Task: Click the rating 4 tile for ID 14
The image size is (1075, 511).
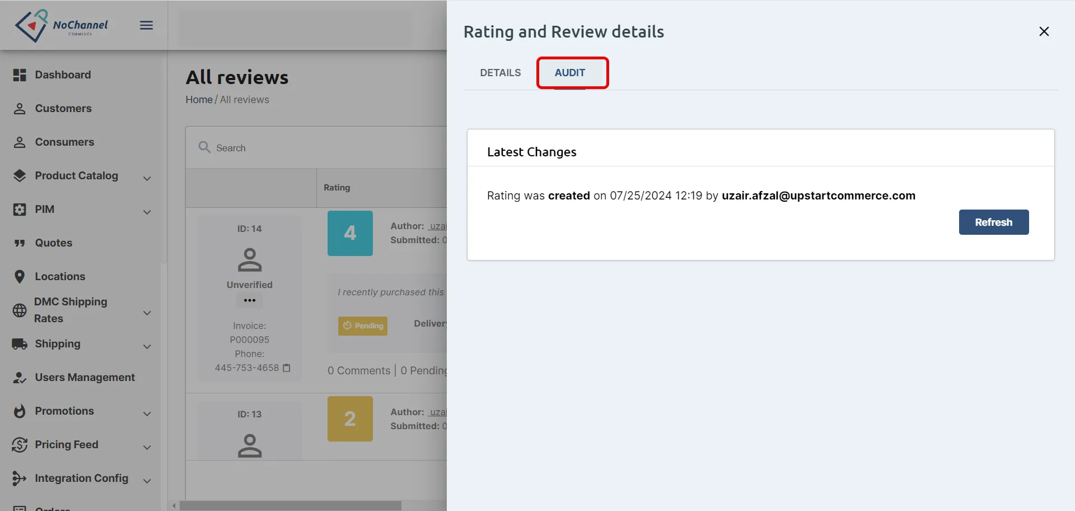Action: 350,233
